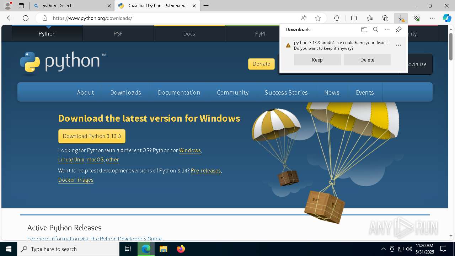The image size is (455, 256).
Task: Follow the other OS link
Action: click(x=112, y=160)
